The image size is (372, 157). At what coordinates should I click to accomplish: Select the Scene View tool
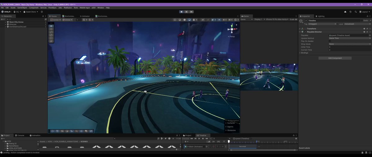(x=51, y=26)
